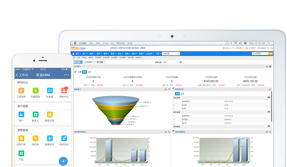The image size is (287, 167).
Task: Open the 工作协同 app icon
Action: 21,91
